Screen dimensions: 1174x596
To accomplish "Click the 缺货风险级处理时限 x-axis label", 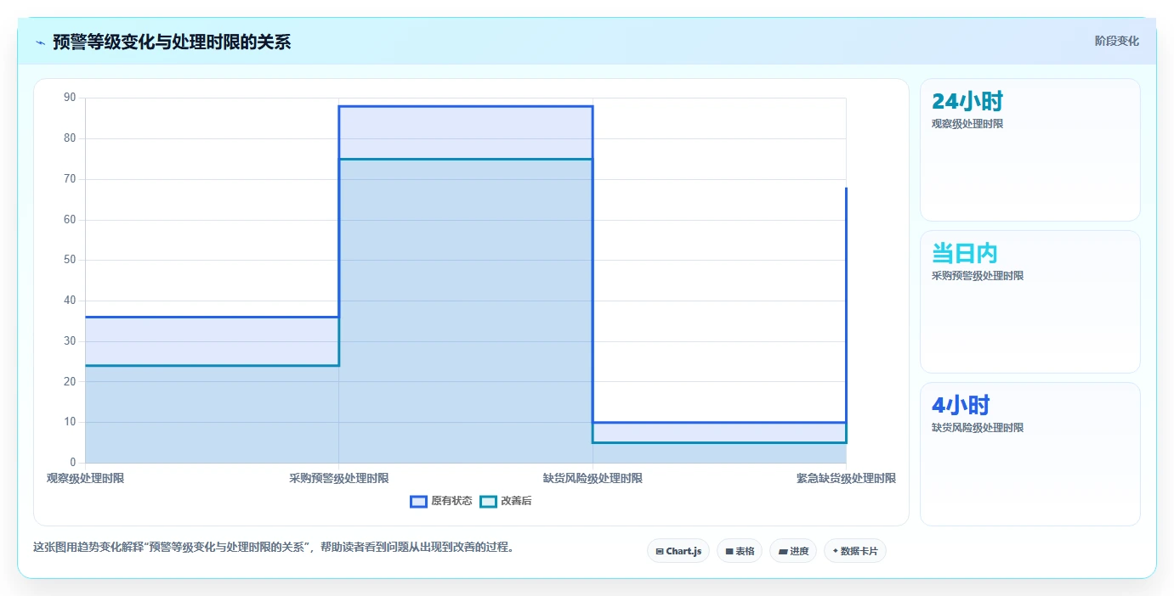I will (x=593, y=478).
